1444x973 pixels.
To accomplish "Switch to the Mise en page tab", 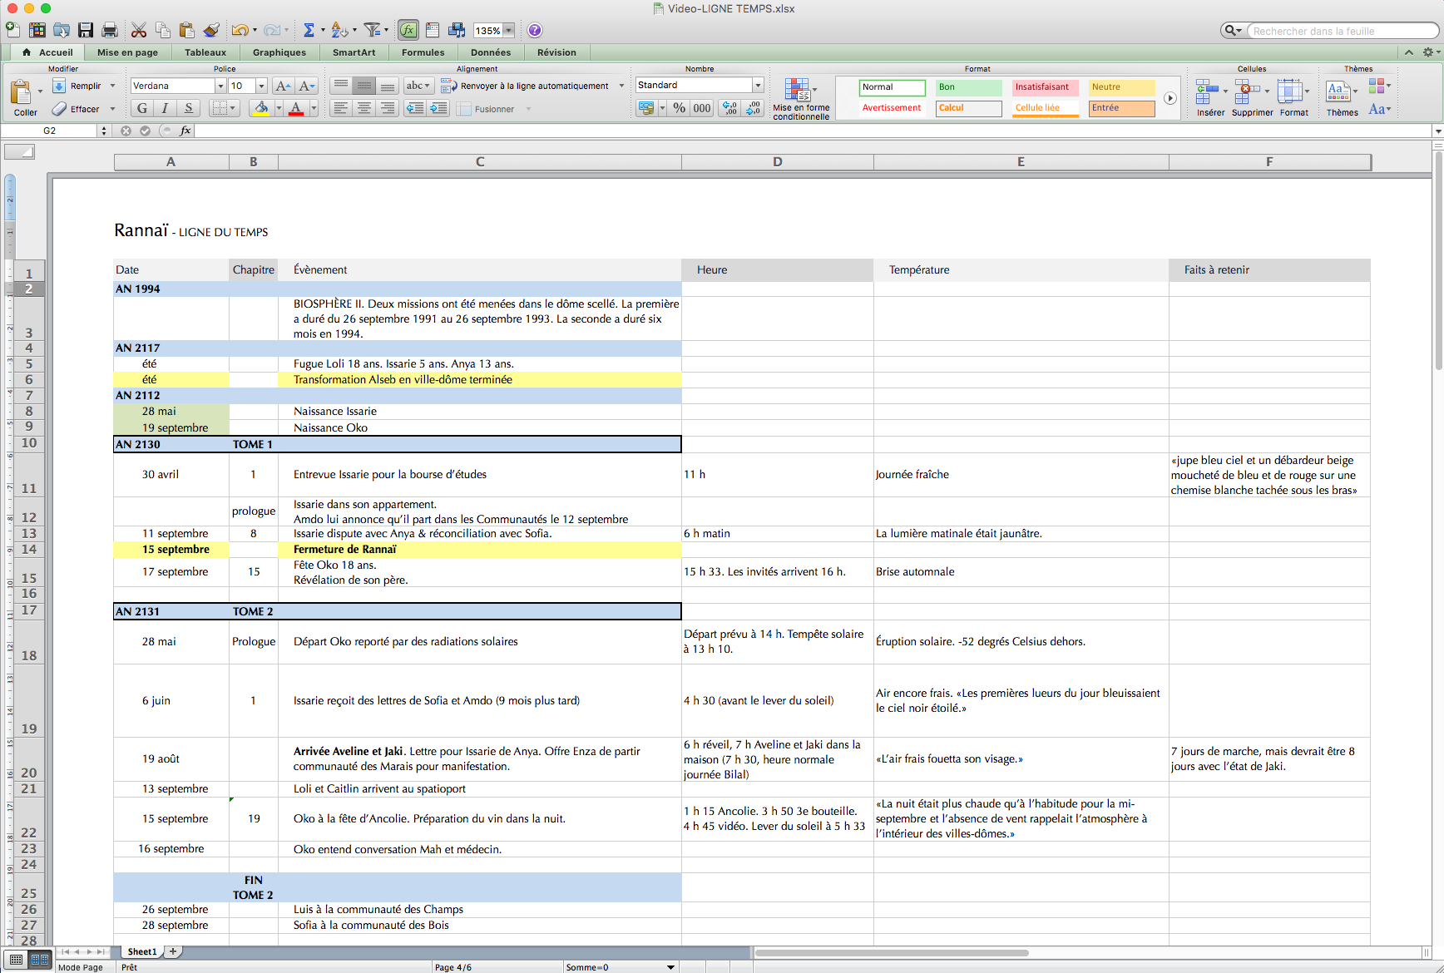I will [x=127, y=52].
